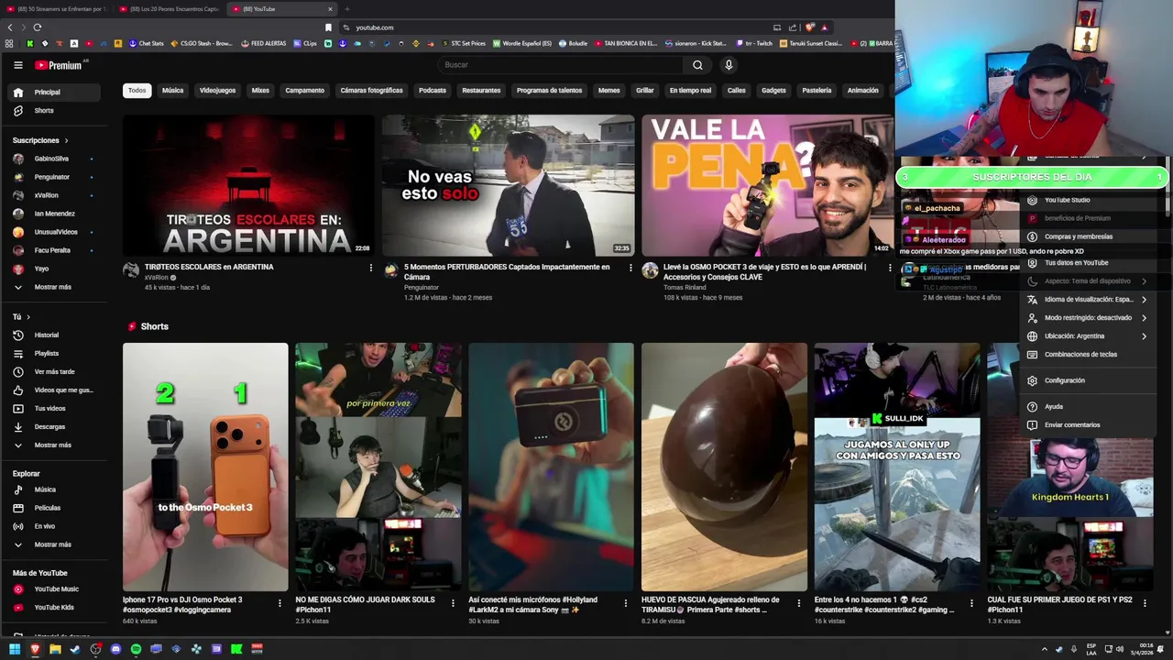Open Videos que me gustan
The image size is (1173, 660).
(x=53, y=390)
